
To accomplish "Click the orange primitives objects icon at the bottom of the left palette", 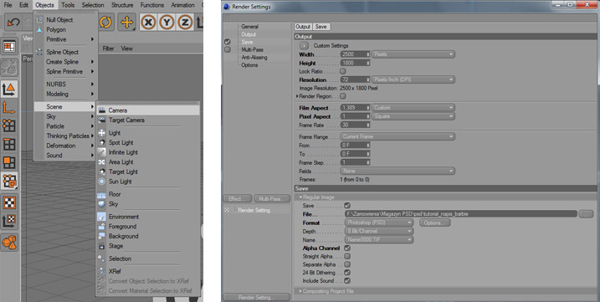I will [x=9, y=243].
